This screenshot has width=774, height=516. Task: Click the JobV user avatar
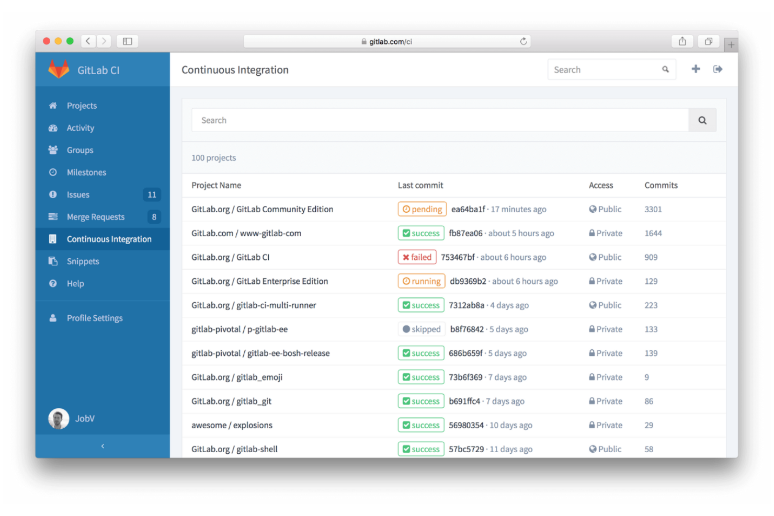point(59,418)
